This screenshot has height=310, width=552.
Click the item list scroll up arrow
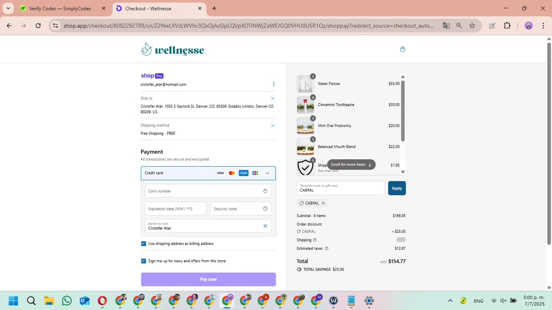pyautogui.click(x=403, y=77)
